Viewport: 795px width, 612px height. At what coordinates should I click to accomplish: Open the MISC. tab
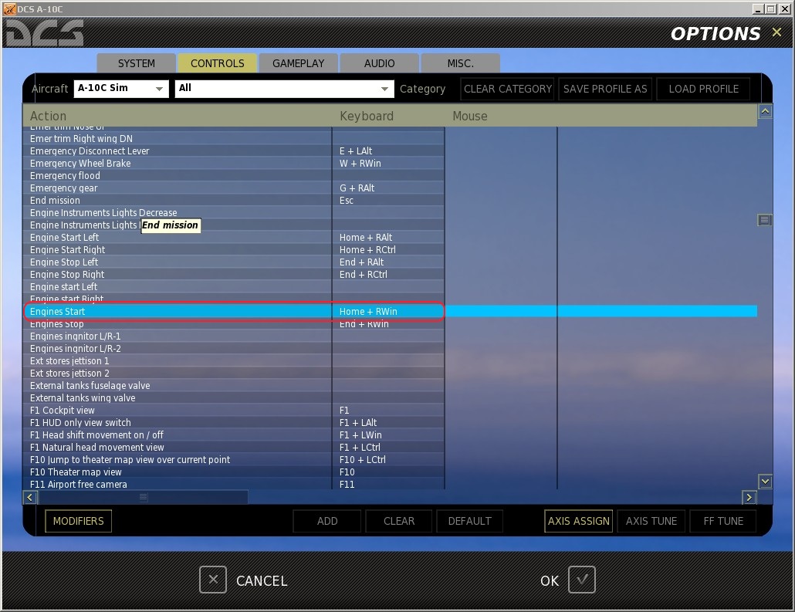(x=460, y=63)
